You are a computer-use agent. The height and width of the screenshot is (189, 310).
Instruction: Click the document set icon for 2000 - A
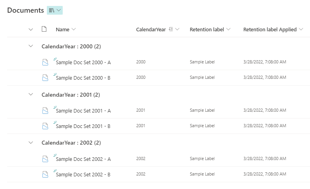(x=45, y=62)
